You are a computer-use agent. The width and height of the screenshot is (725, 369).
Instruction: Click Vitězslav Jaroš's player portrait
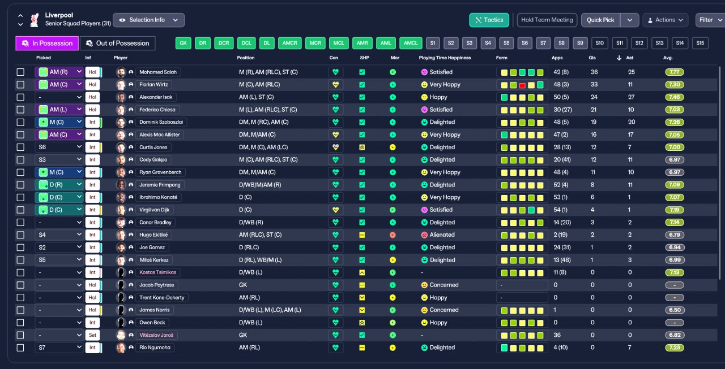pyautogui.click(x=121, y=336)
